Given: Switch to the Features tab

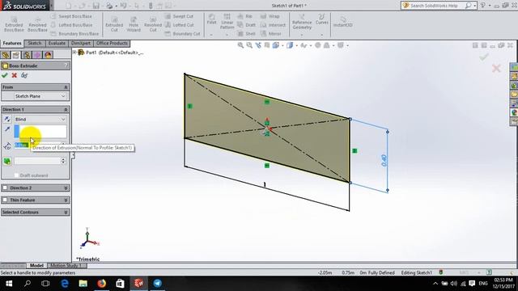Looking at the screenshot, I should tap(12, 43).
